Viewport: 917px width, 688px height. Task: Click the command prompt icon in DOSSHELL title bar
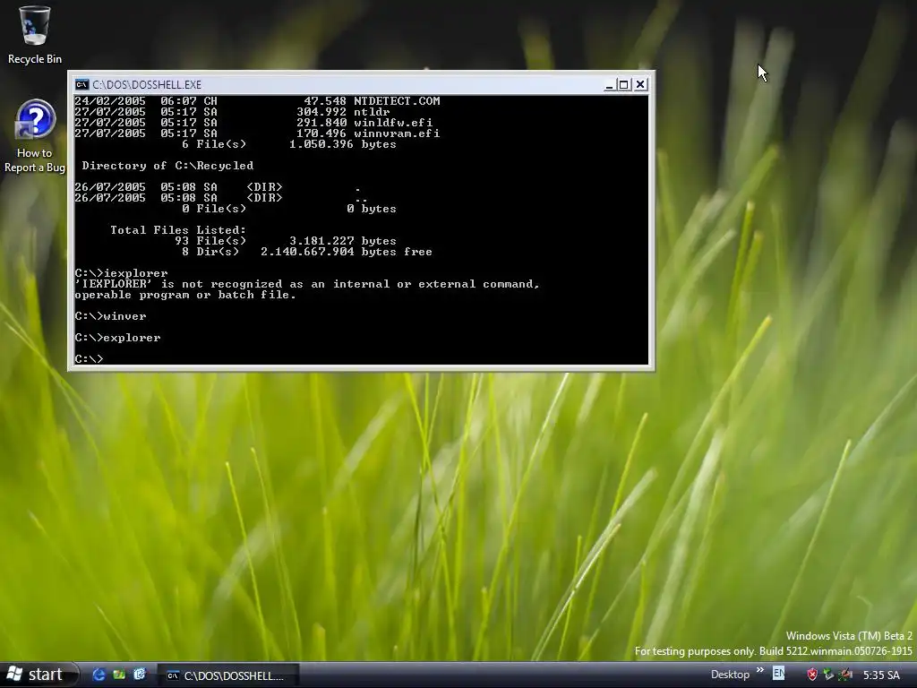pos(81,85)
